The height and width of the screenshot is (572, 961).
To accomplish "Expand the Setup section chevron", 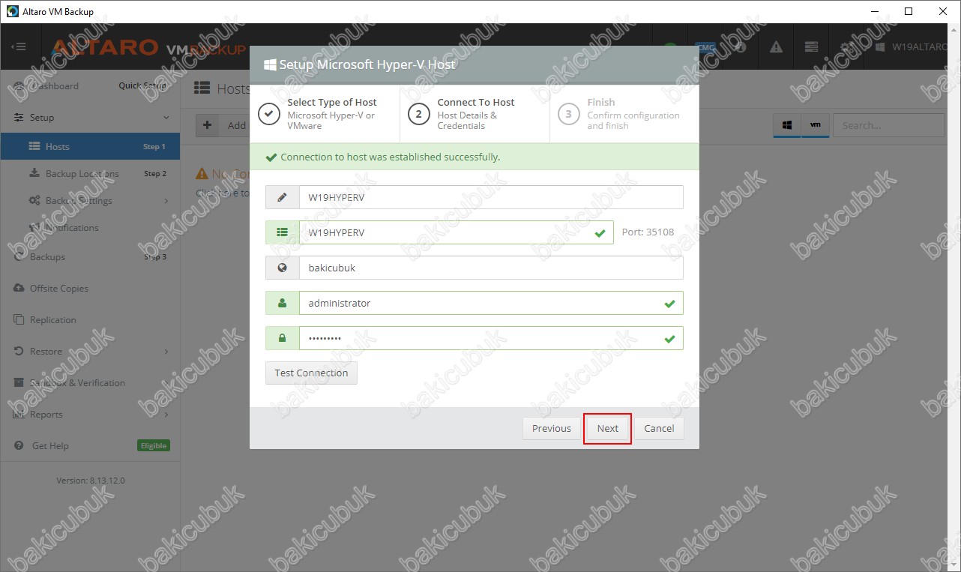I will (166, 118).
